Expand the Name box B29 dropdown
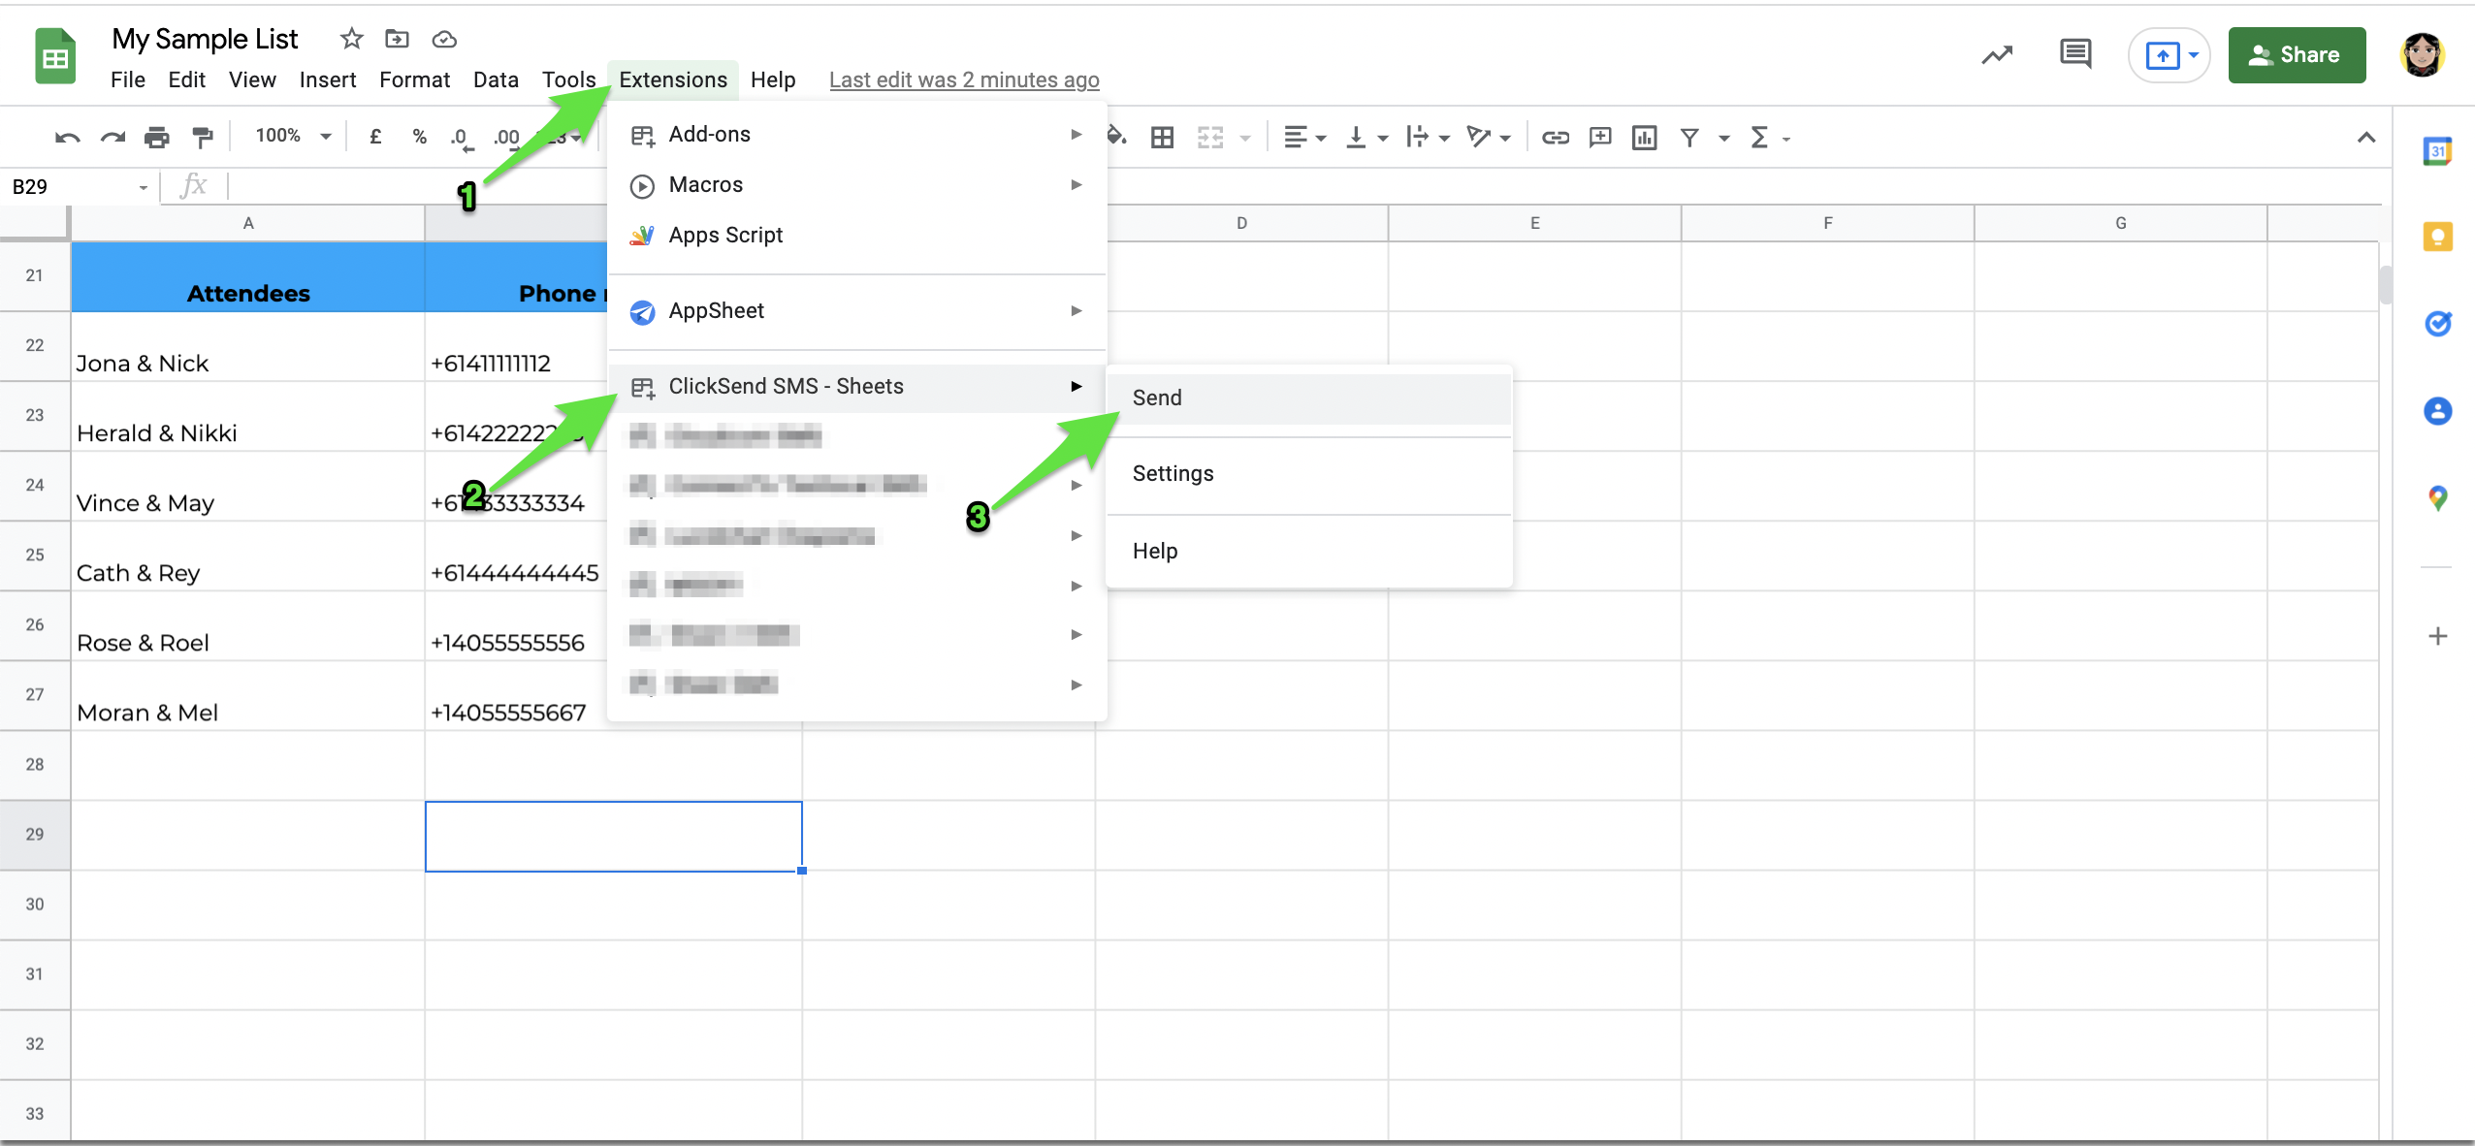Viewport: 2475px width, 1146px height. click(x=144, y=187)
